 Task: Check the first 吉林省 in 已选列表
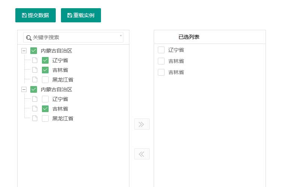[x=161, y=61]
